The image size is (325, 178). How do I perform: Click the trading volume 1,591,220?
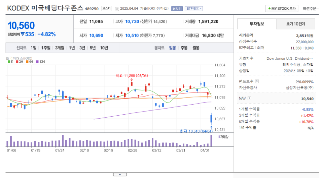(208, 21)
